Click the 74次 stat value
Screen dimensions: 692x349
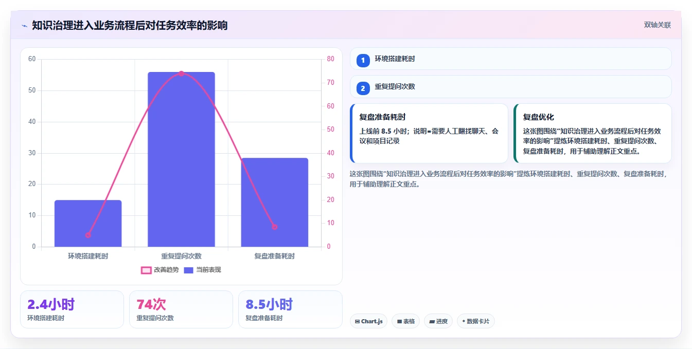pyautogui.click(x=151, y=304)
